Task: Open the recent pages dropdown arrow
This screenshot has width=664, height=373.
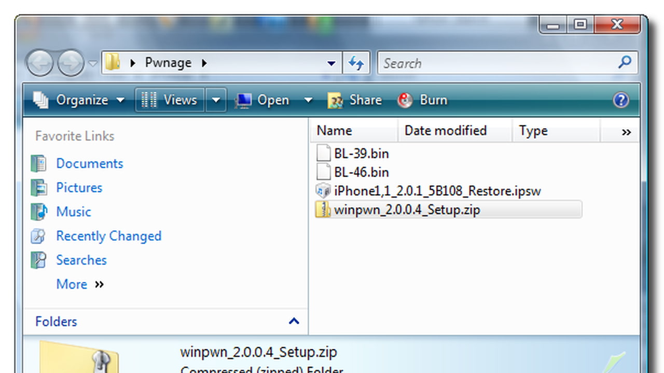Action: point(93,64)
